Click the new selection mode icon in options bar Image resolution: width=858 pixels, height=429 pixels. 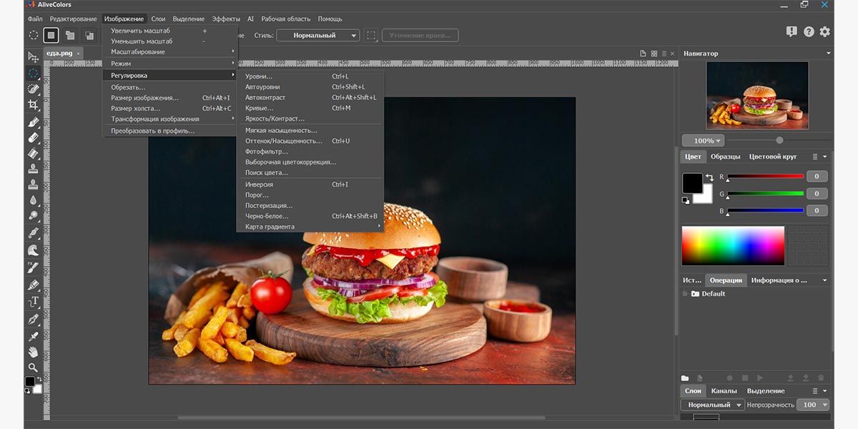[51, 35]
